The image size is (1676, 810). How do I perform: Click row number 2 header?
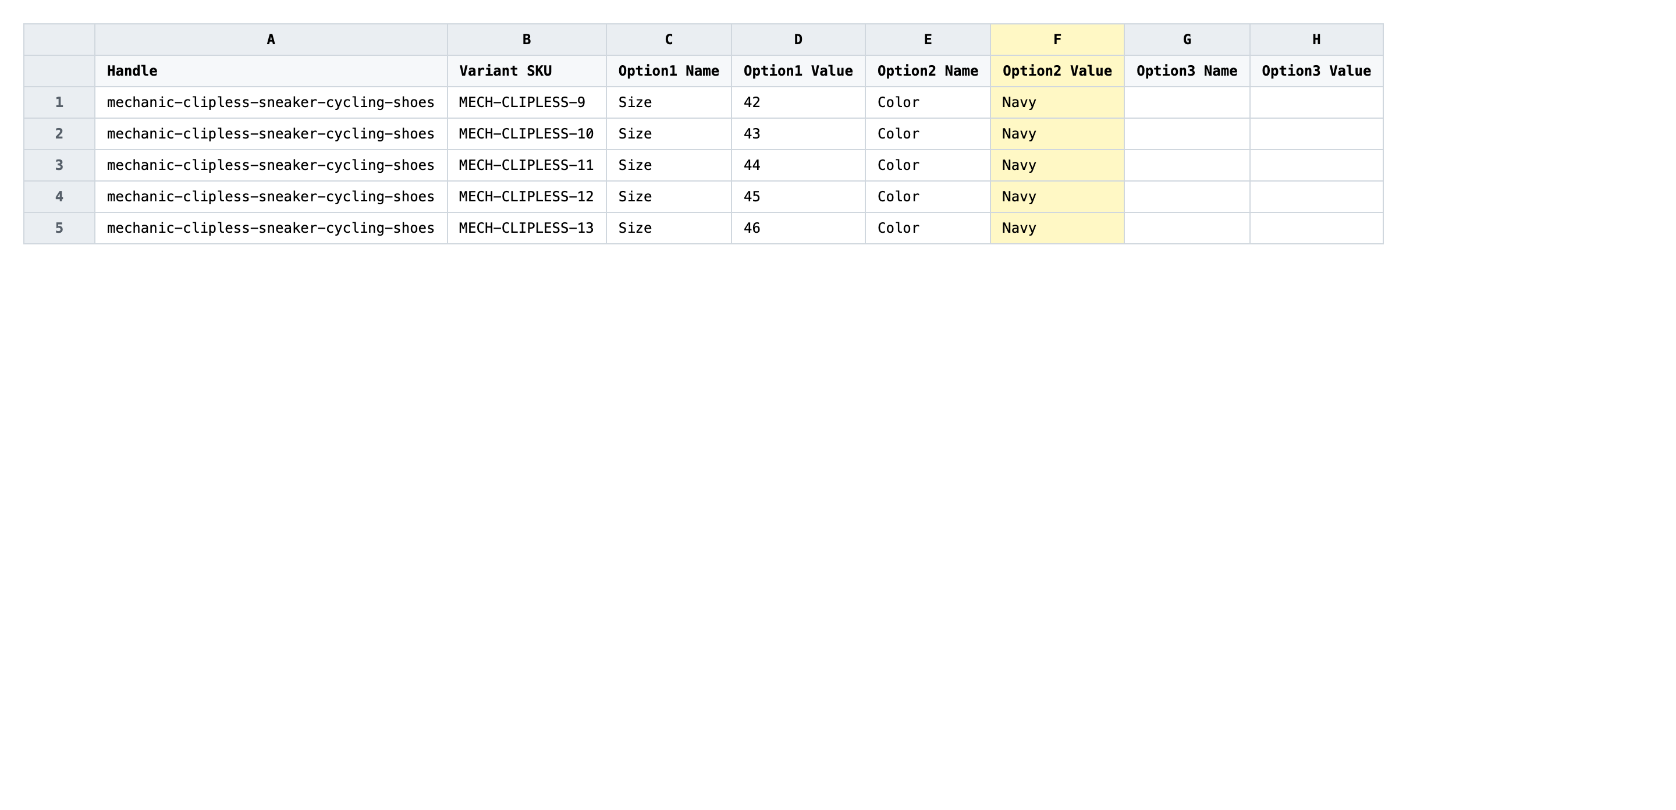[x=59, y=133]
